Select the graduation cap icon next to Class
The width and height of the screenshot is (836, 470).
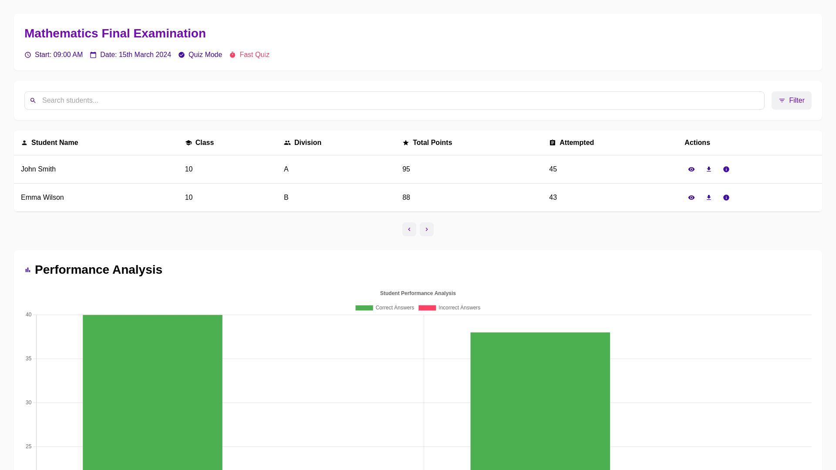tap(188, 142)
